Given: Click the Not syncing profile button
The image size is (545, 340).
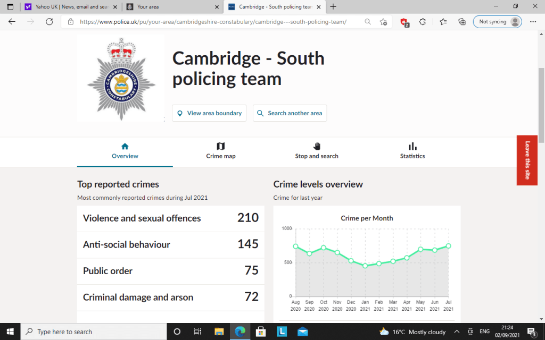Looking at the screenshot, I should pos(497,22).
